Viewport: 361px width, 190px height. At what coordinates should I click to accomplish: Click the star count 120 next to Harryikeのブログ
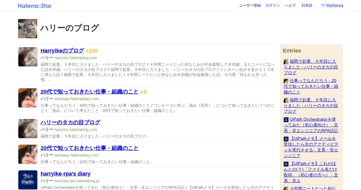(91, 51)
